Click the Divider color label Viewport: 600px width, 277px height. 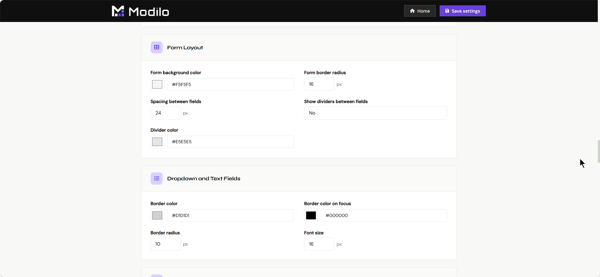pyautogui.click(x=164, y=130)
